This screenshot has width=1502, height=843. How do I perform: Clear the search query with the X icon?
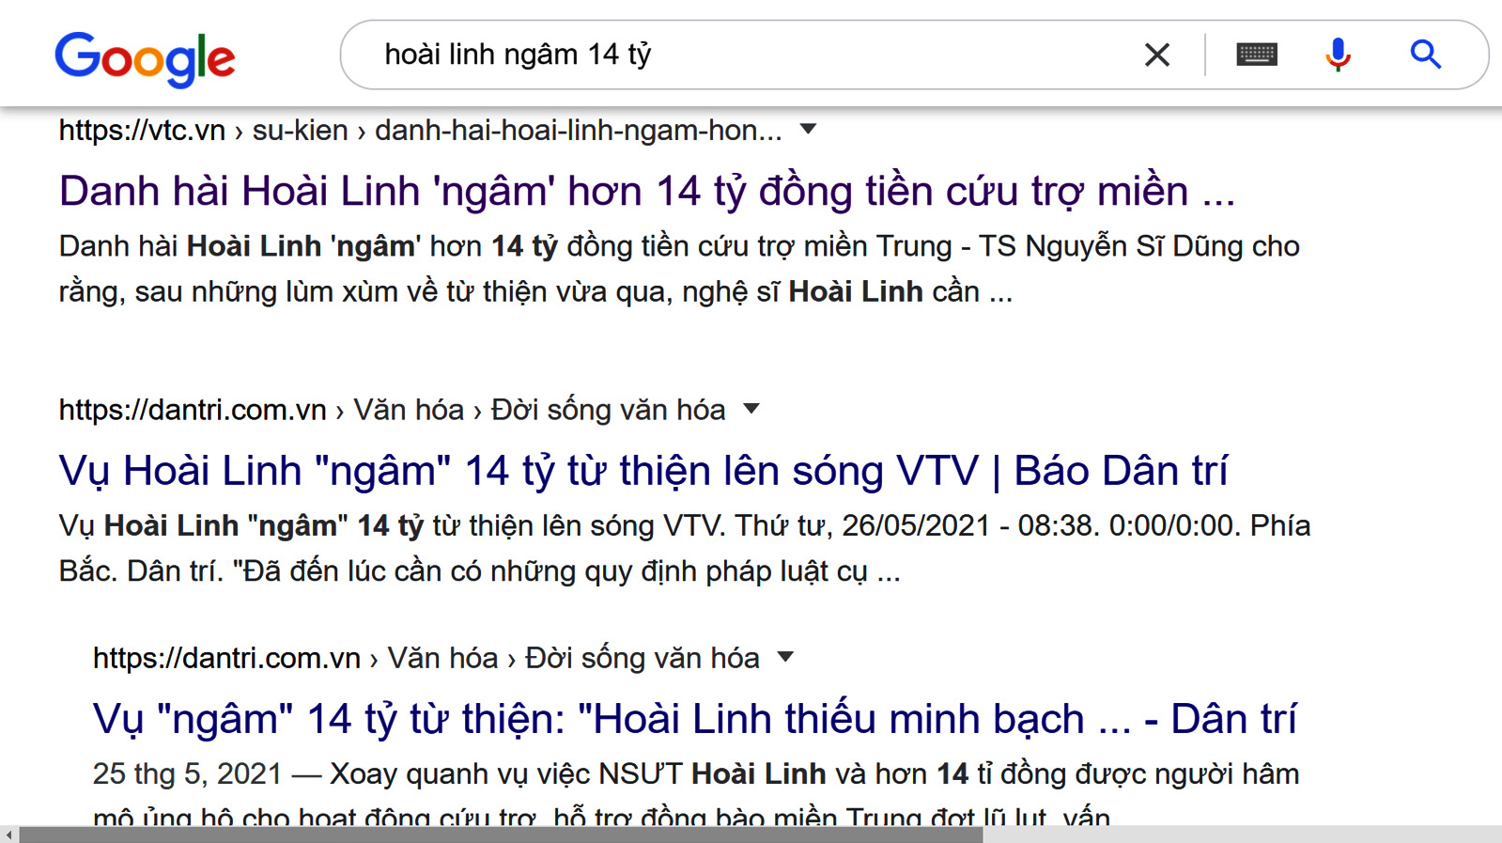[1157, 55]
